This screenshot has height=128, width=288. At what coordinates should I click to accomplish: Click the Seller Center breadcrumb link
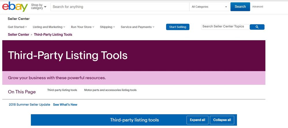[18, 35]
